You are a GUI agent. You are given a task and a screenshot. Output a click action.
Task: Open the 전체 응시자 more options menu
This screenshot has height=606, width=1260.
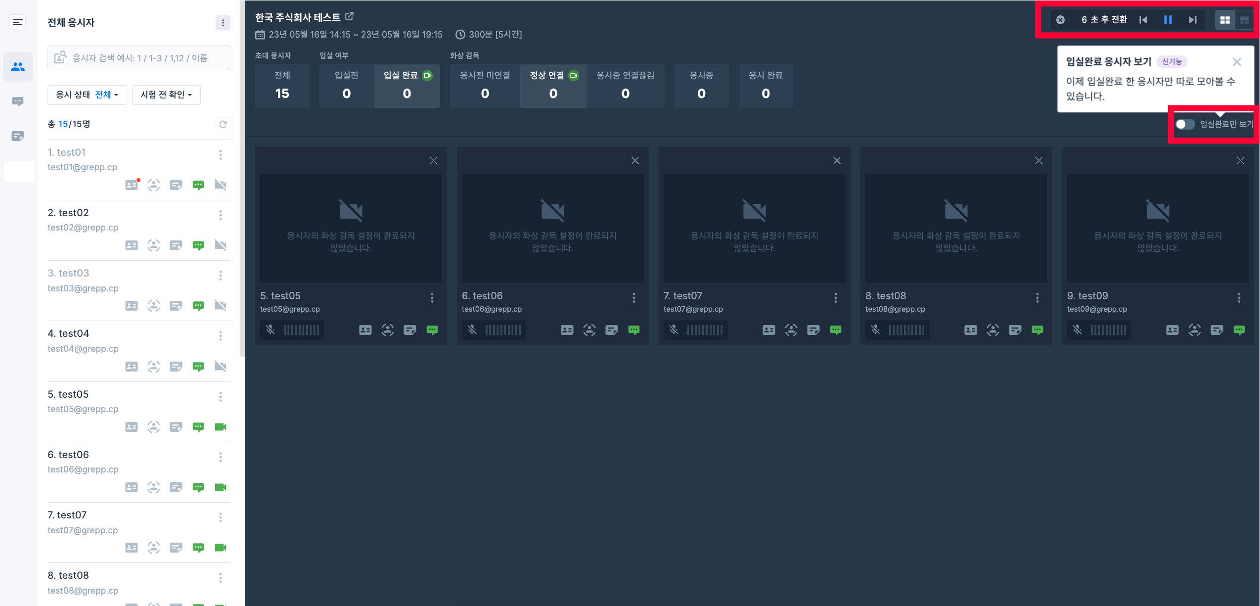pyautogui.click(x=223, y=23)
